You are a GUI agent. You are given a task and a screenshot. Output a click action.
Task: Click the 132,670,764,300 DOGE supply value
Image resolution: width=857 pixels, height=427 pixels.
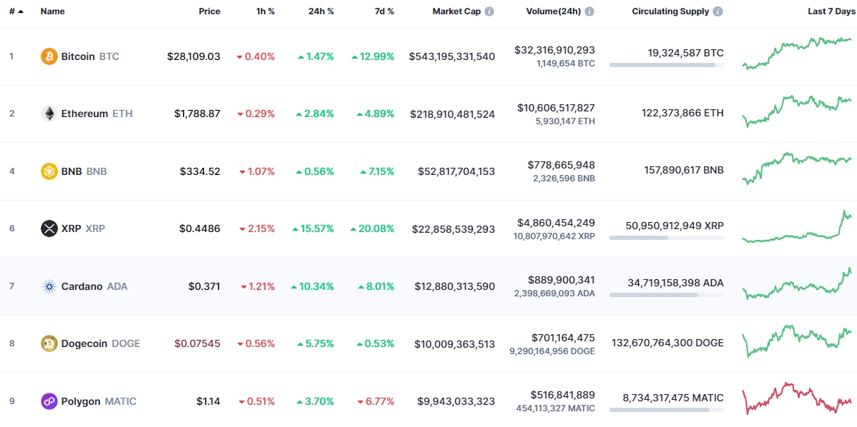pos(668,343)
